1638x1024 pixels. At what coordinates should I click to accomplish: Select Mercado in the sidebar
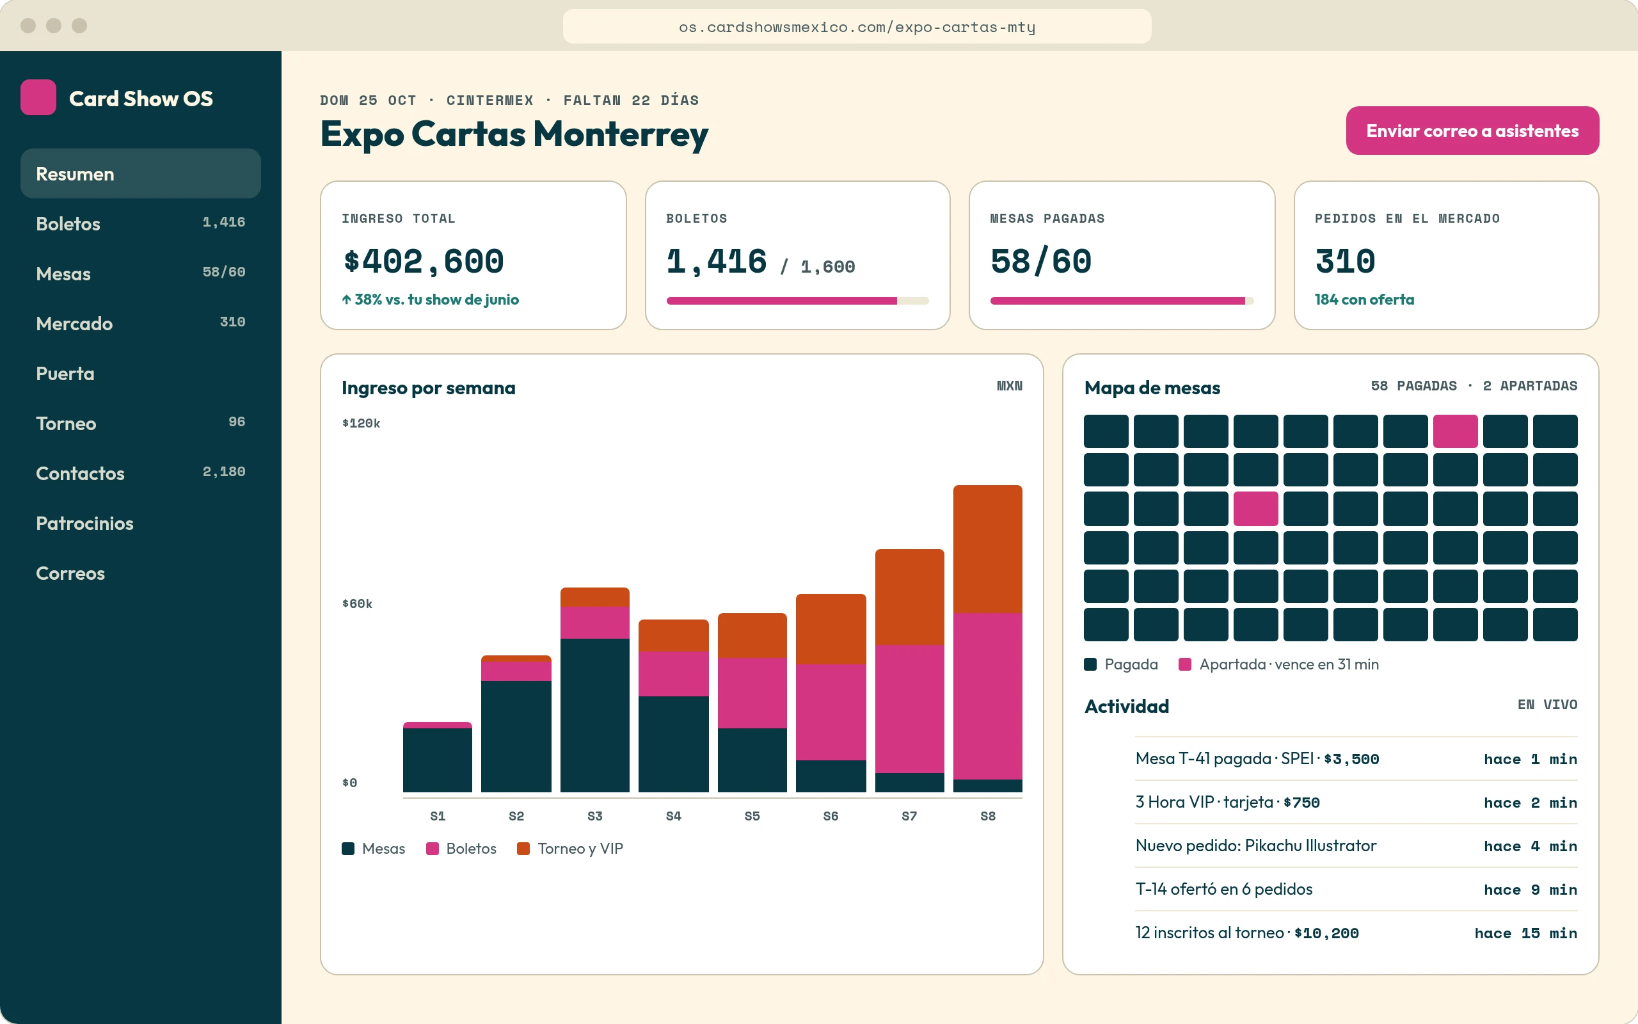140,323
